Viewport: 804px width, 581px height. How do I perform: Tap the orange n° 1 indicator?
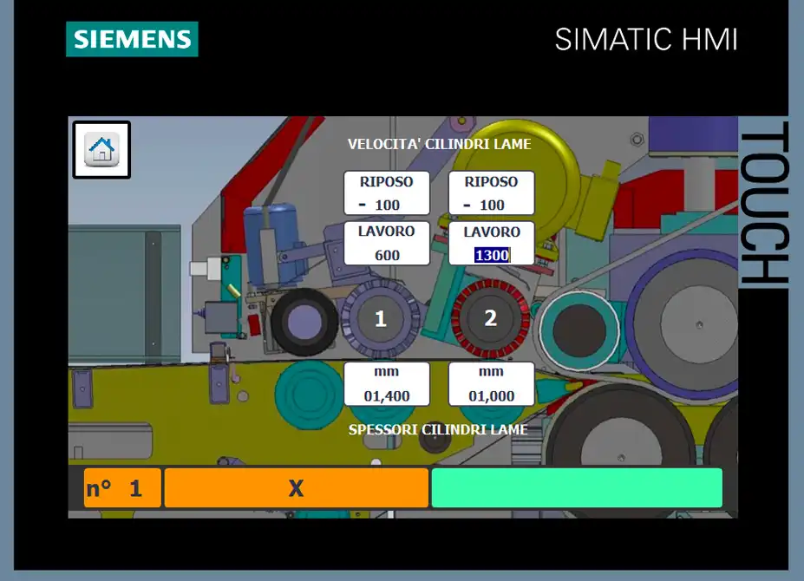click(122, 488)
